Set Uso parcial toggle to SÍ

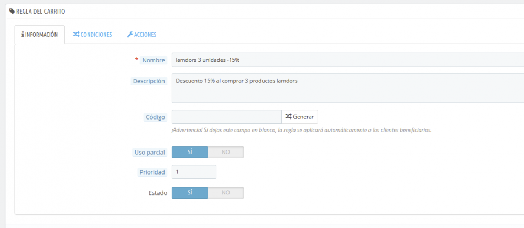click(190, 152)
